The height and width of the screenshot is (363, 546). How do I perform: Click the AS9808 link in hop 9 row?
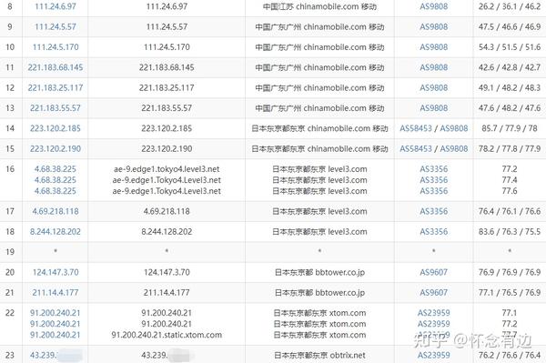[433, 26]
